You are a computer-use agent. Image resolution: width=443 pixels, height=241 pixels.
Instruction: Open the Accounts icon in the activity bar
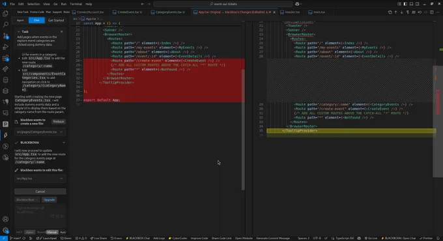click(x=5, y=219)
